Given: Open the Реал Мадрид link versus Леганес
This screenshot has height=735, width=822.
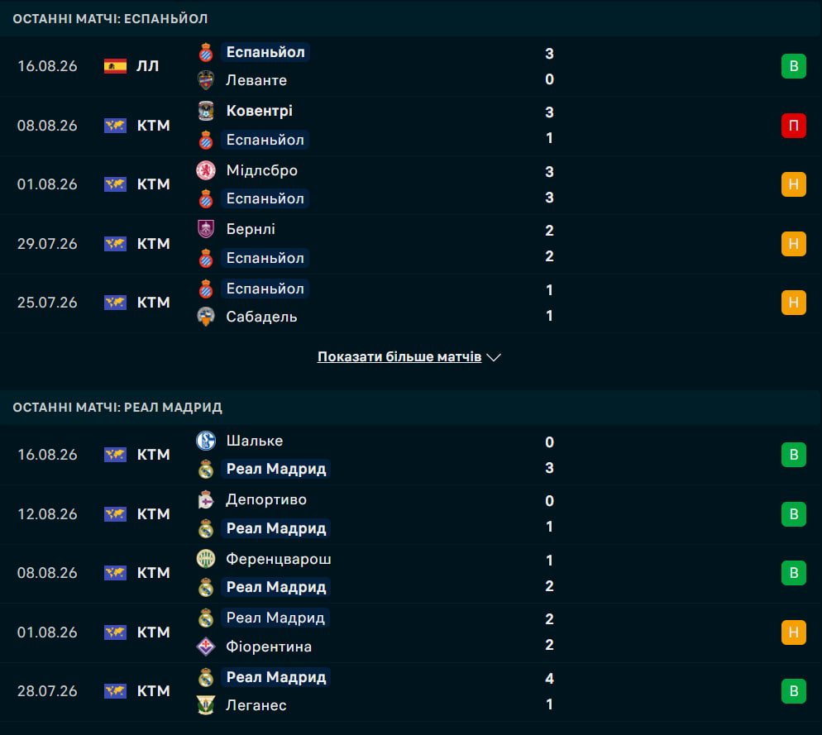Looking at the screenshot, I should [275, 677].
